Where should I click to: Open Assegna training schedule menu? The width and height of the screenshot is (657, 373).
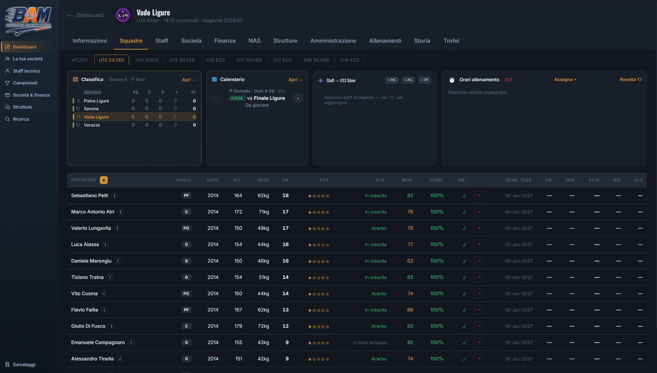[x=565, y=80]
